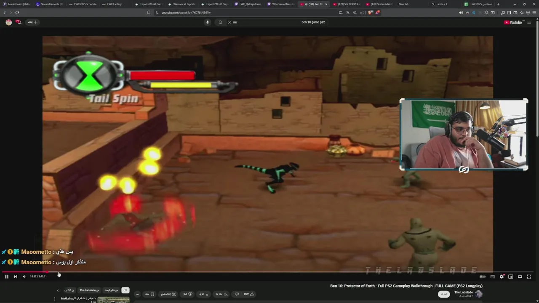Select 'The Ladslade' filter chip

click(x=89, y=290)
